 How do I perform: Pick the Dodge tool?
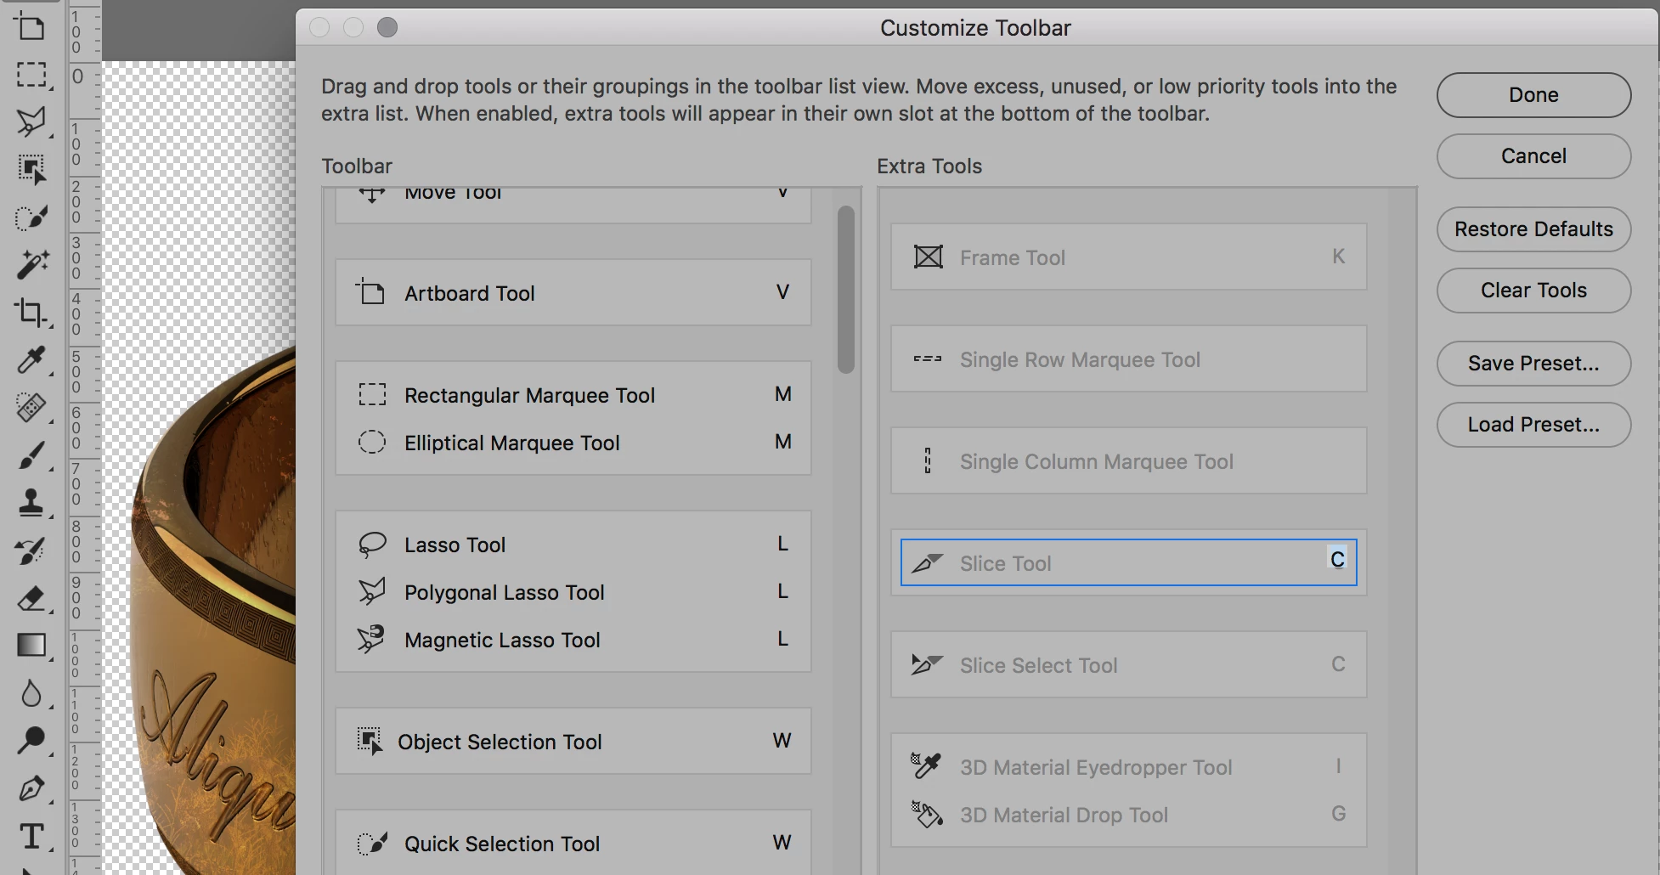click(31, 741)
